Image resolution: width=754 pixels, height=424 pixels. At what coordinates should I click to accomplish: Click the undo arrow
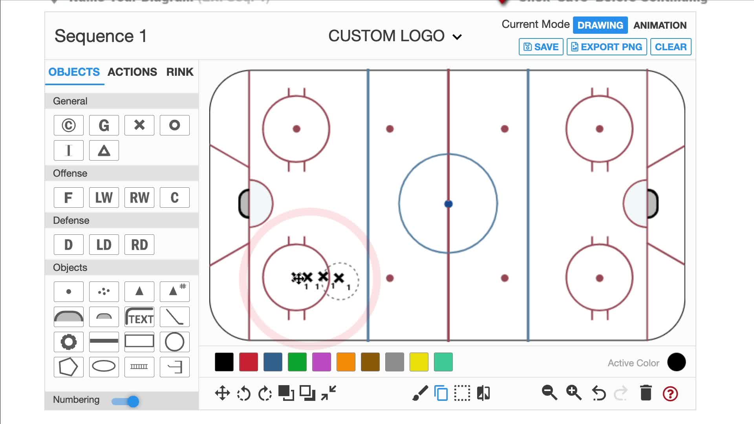[598, 393]
